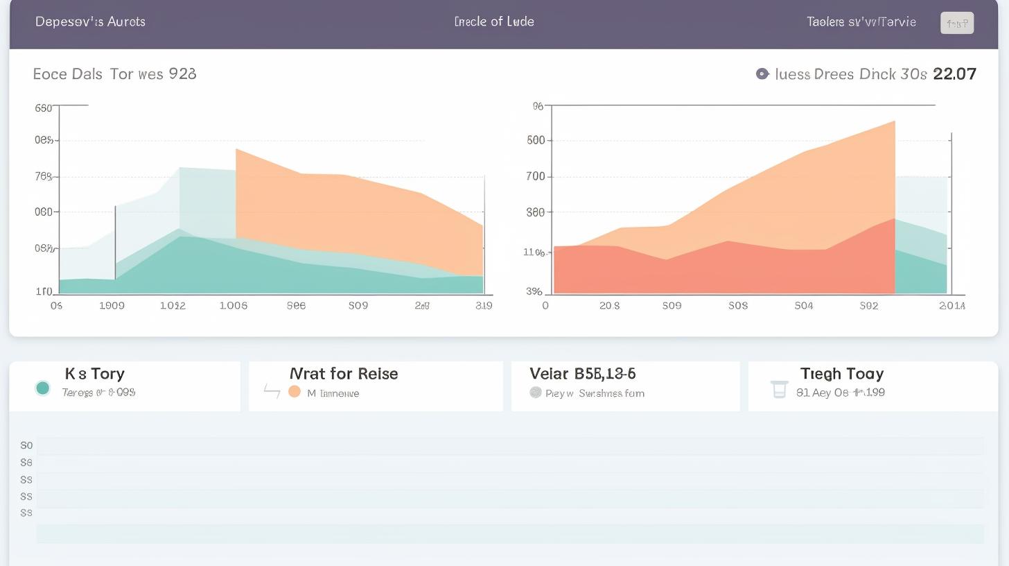
Task: Open the Tiegh Toay card
Action: pyautogui.click(x=872, y=386)
